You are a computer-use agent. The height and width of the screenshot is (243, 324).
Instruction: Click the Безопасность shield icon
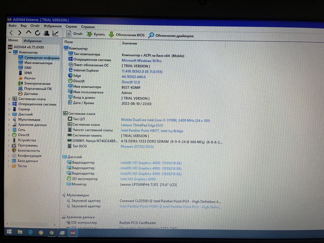(x=14, y=150)
